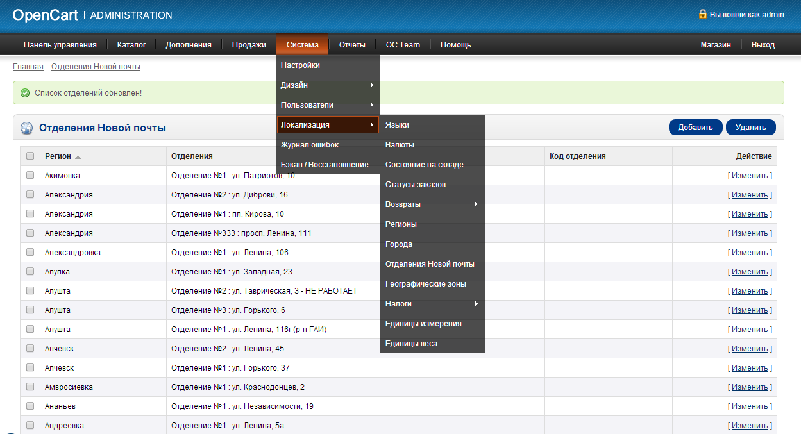
Task: Click the lock icon near admin login
Action: (x=702, y=14)
